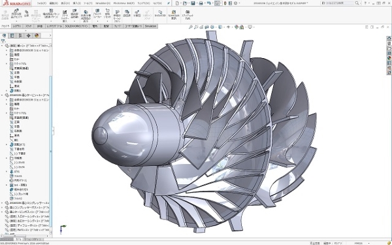Open the ConfigurationManager tab icon
The height and width of the screenshot is (245, 392).
coord(20,35)
